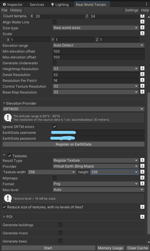Viewport: 150px width, 251px height.
Task: Click the Register on EarthData button
Action: point(74,144)
